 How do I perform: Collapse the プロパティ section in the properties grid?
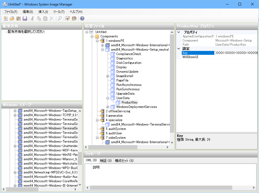point(178,32)
